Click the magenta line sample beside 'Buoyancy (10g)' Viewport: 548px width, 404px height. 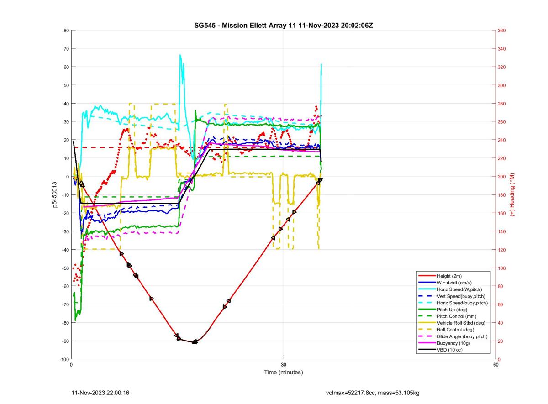click(427, 343)
